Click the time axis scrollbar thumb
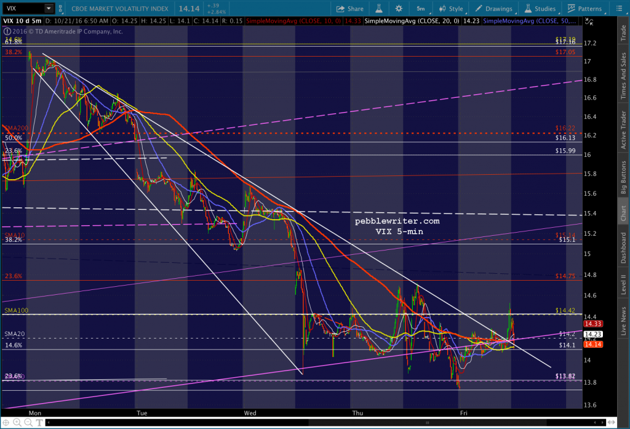 (427, 423)
